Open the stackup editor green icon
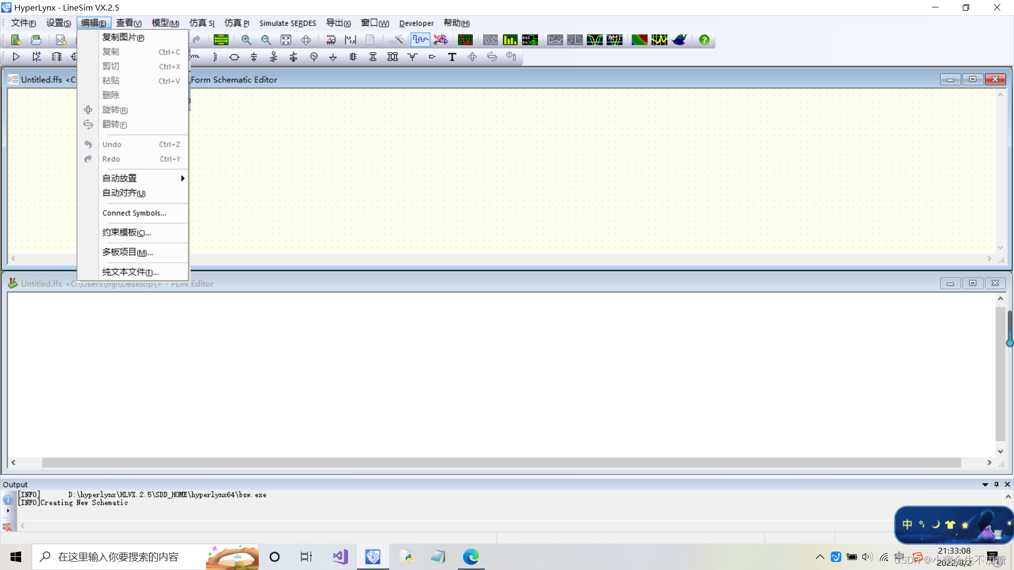Screen dimensions: 1014x570 click(x=221, y=40)
